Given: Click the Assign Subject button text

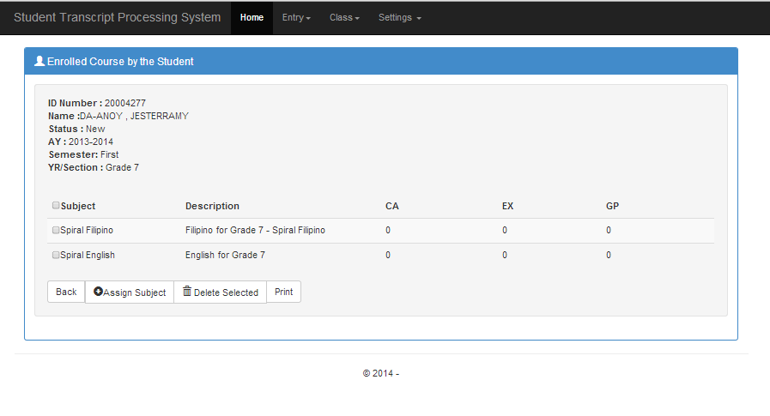Looking at the screenshot, I should 135,292.
